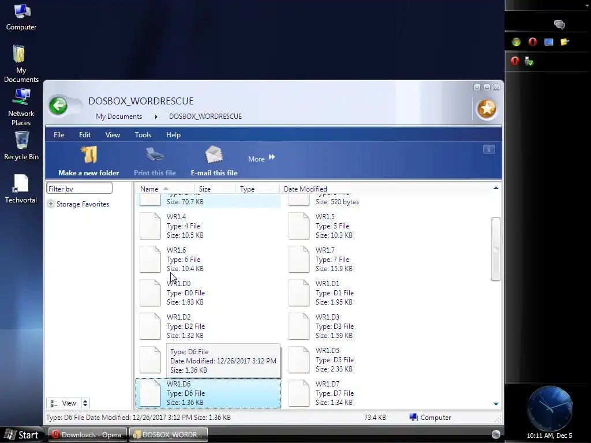Open the View mode stepper arrows
591x443 pixels.
tap(85, 403)
